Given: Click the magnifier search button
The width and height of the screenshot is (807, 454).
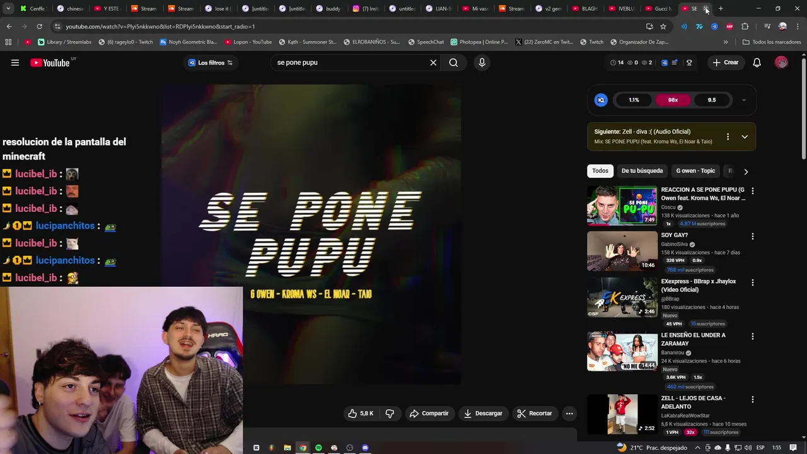Looking at the screenshot, I should tap(453, 62).
